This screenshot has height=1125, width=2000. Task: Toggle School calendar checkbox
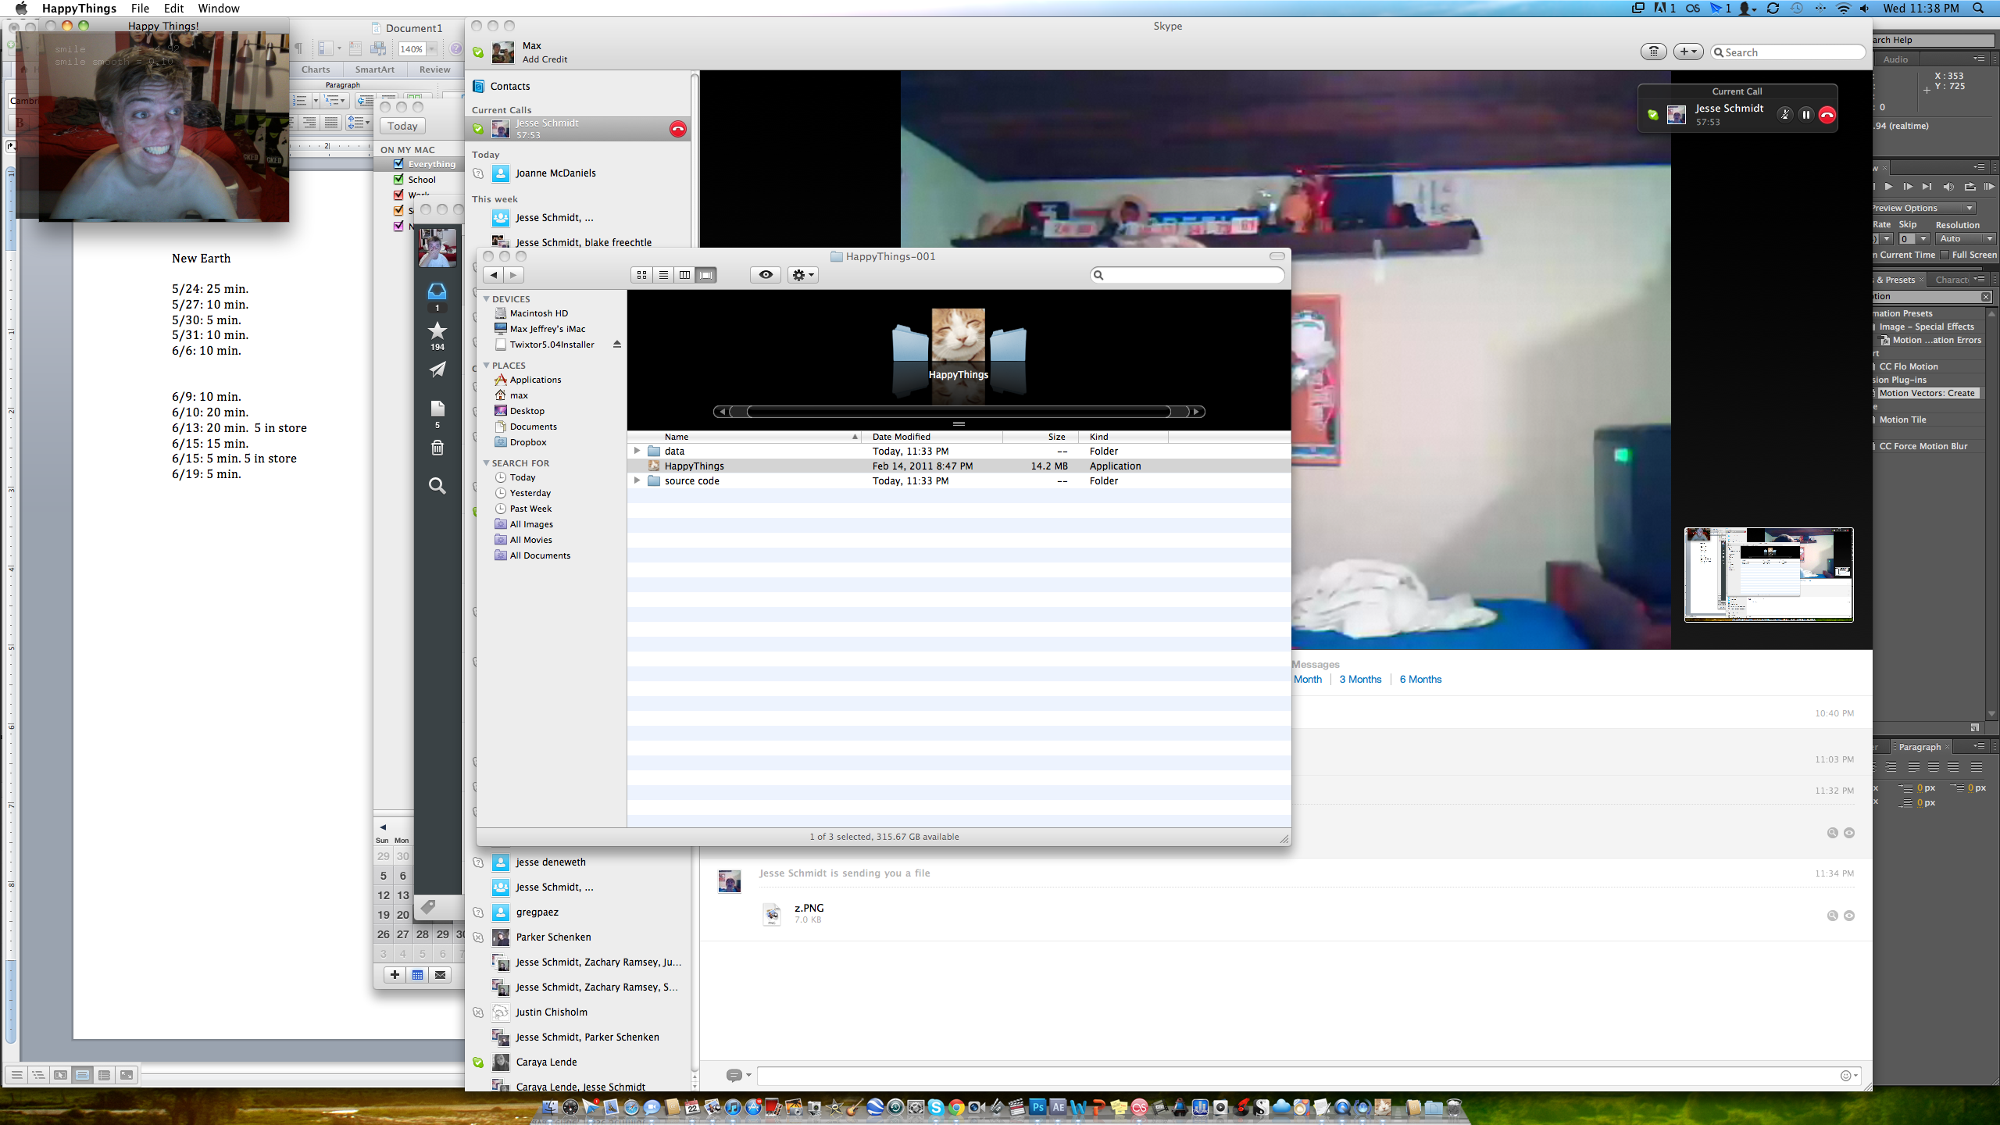398,179
